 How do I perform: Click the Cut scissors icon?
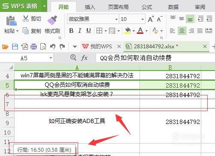coord(26,19)
